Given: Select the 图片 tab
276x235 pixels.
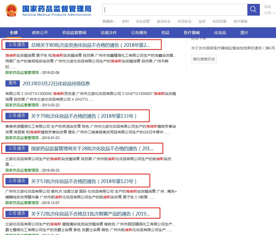Looking at the screenshot, I should 244,32.
